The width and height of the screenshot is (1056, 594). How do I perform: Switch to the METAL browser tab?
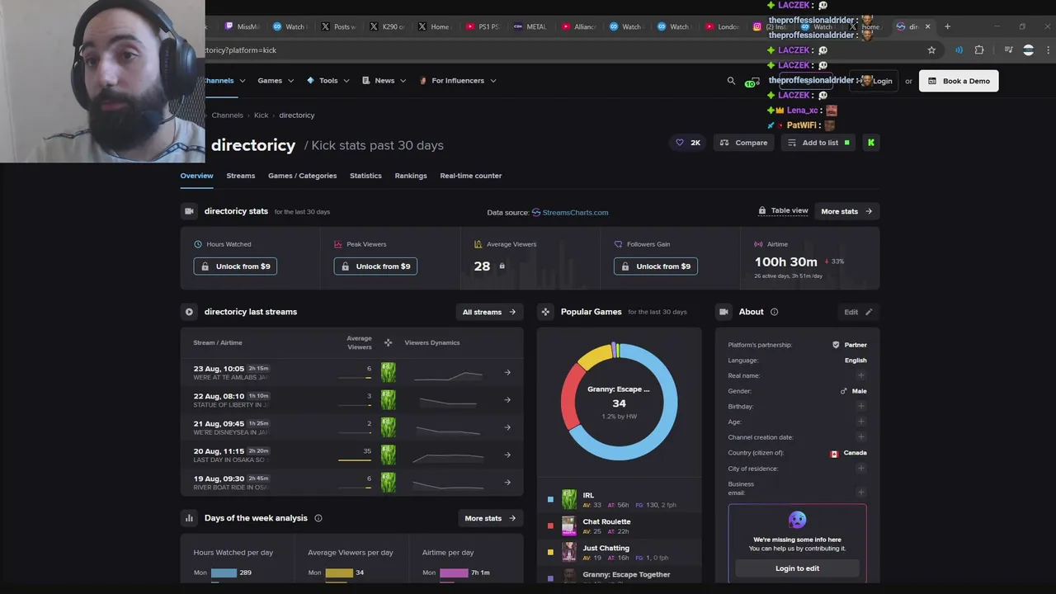pos(530,26)
